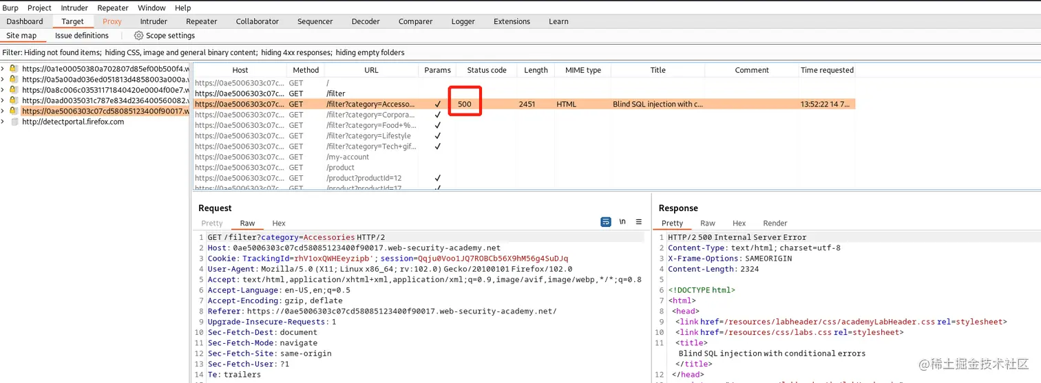Switch to the Repeater tool tab
This screenshot has height=383, width=1041.
click(x=202, y=21)
